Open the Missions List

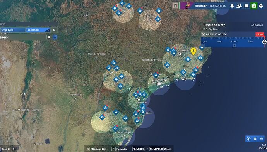(96, 149)
